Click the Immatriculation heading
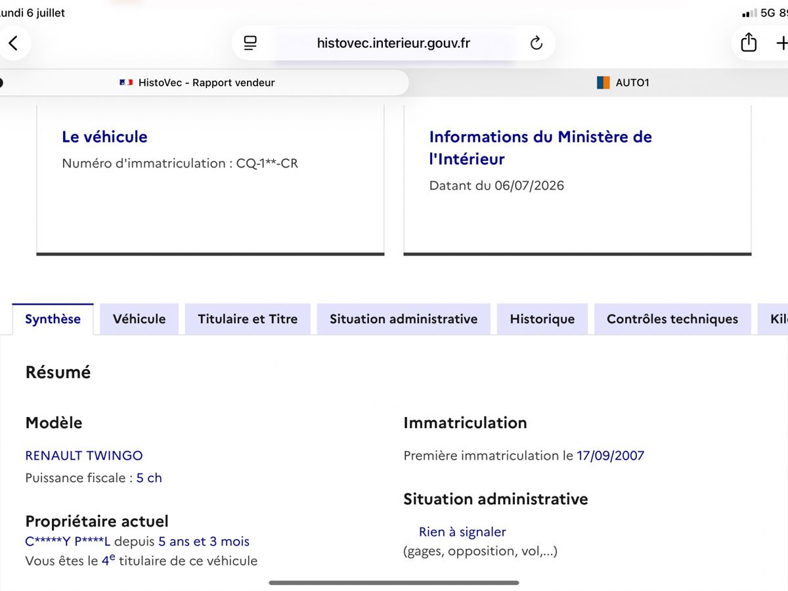This screenshot has width=788, height=591. 465,423
